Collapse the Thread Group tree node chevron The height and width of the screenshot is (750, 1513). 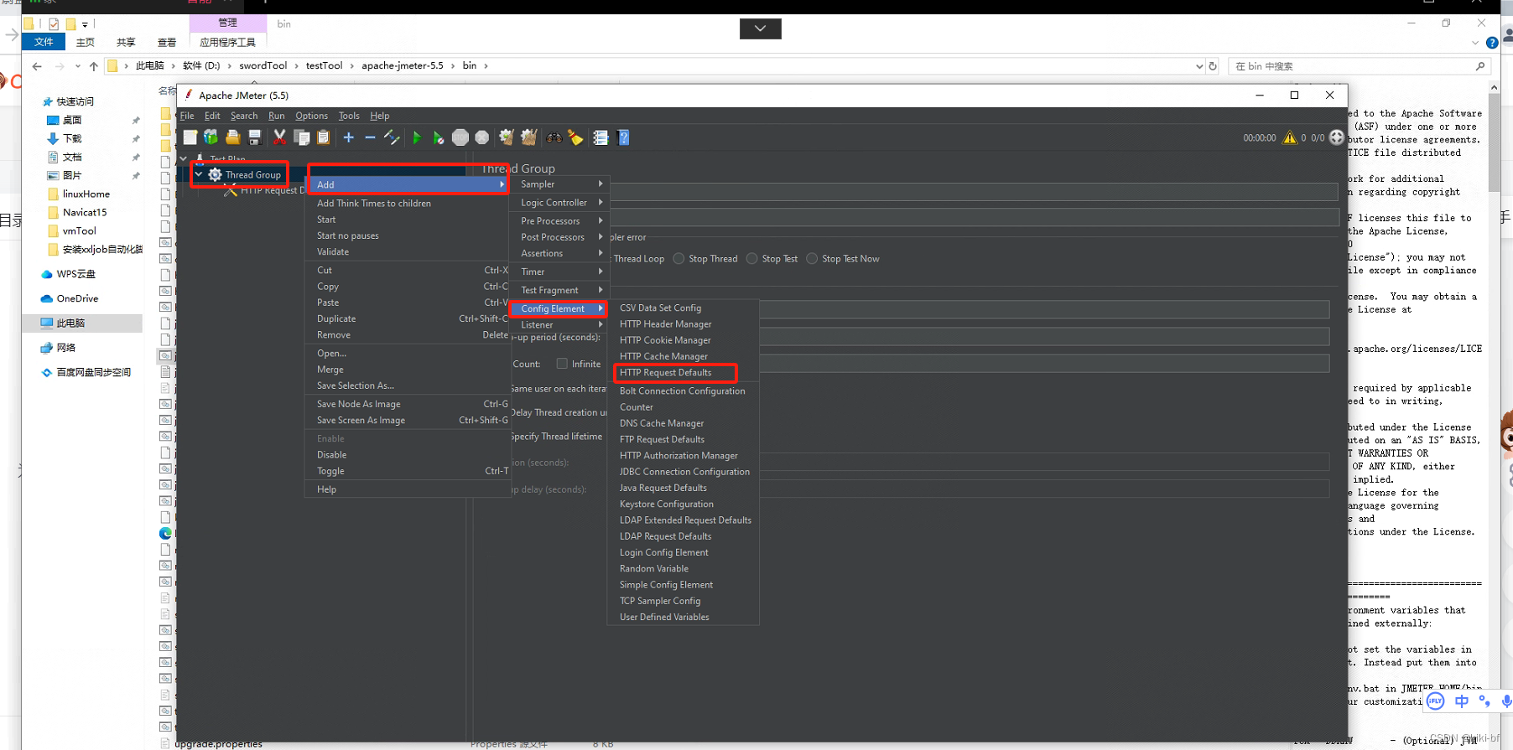click(199, 174)
